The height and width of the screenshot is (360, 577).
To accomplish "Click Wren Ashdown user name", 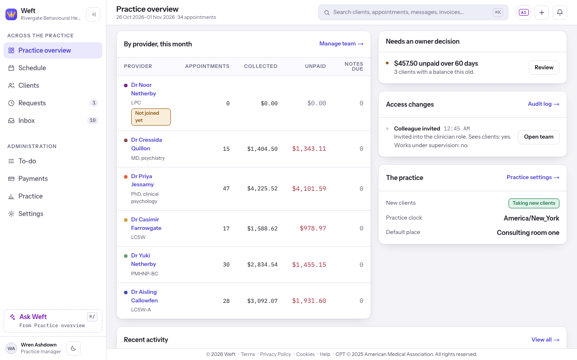I will tap(39, 345).
